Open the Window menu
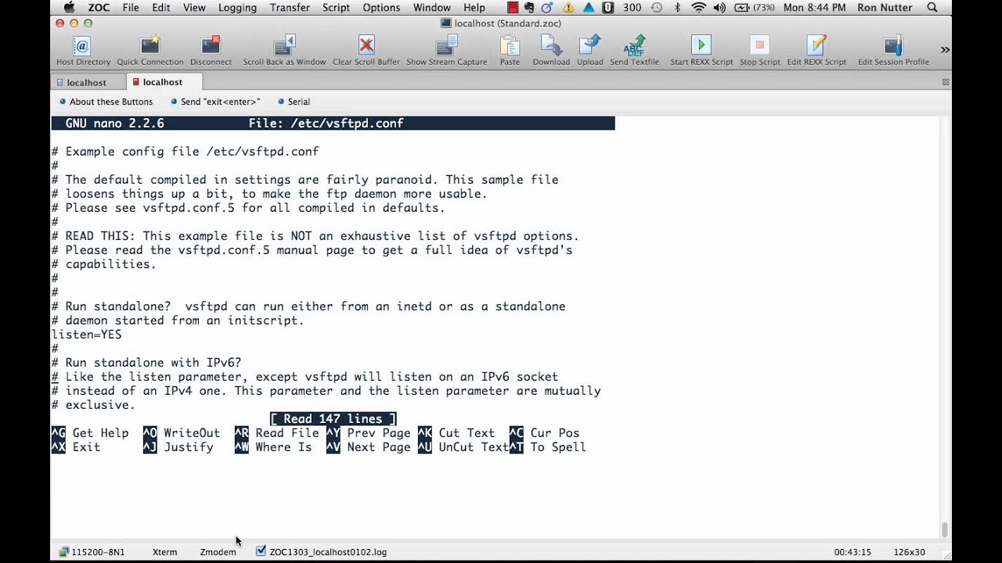The width and height of the screenshot is (1002, 563). [x=431, y=8]
